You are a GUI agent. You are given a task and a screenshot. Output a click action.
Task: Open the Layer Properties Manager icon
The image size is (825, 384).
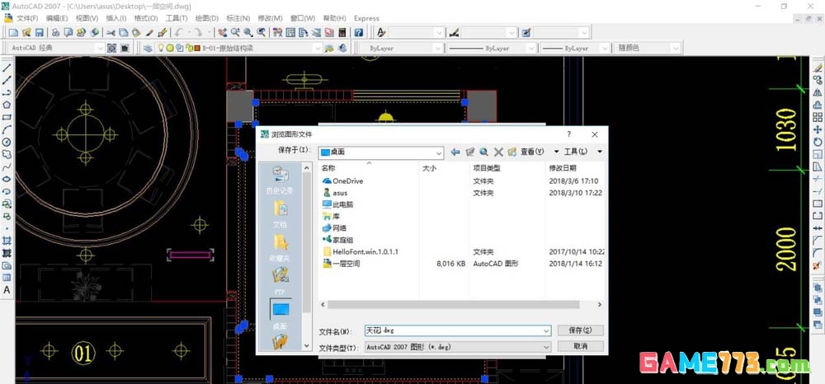(x=148, y=49)
